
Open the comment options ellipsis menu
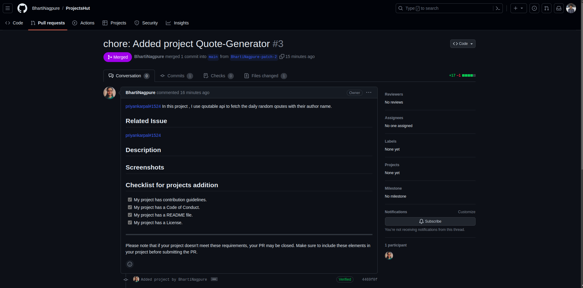(369, 93)
